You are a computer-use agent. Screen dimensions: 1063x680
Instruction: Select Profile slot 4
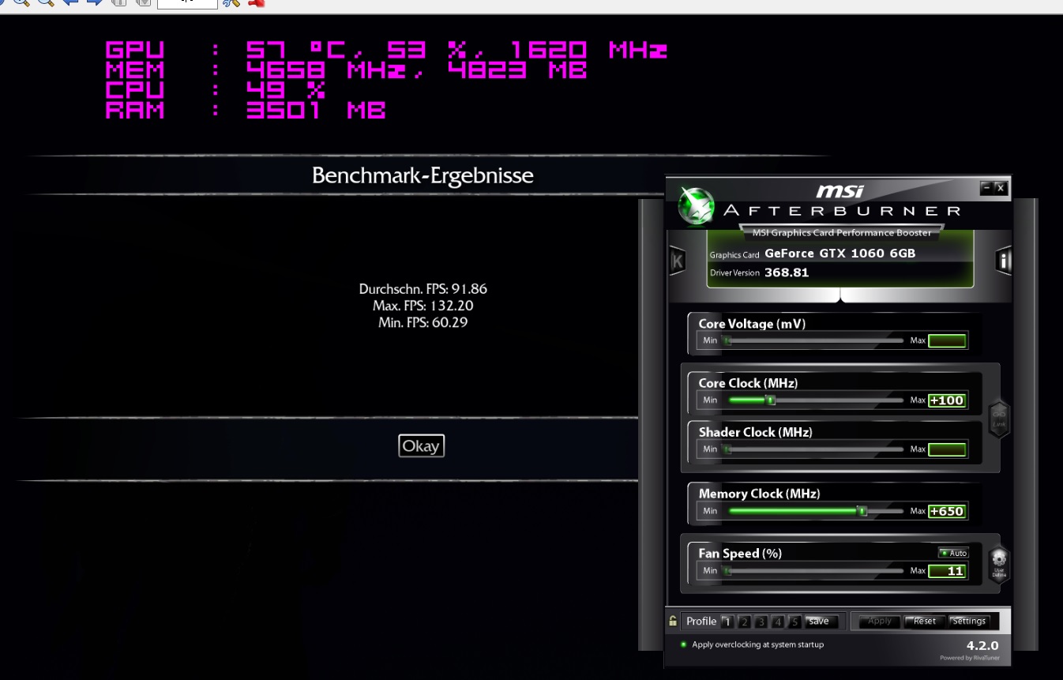click(x=778, y=622)
